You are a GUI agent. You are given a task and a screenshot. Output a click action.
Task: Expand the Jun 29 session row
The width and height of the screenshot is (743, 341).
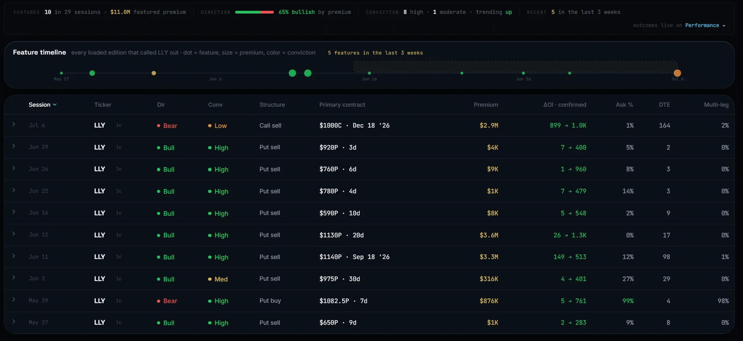pos(14,146)
